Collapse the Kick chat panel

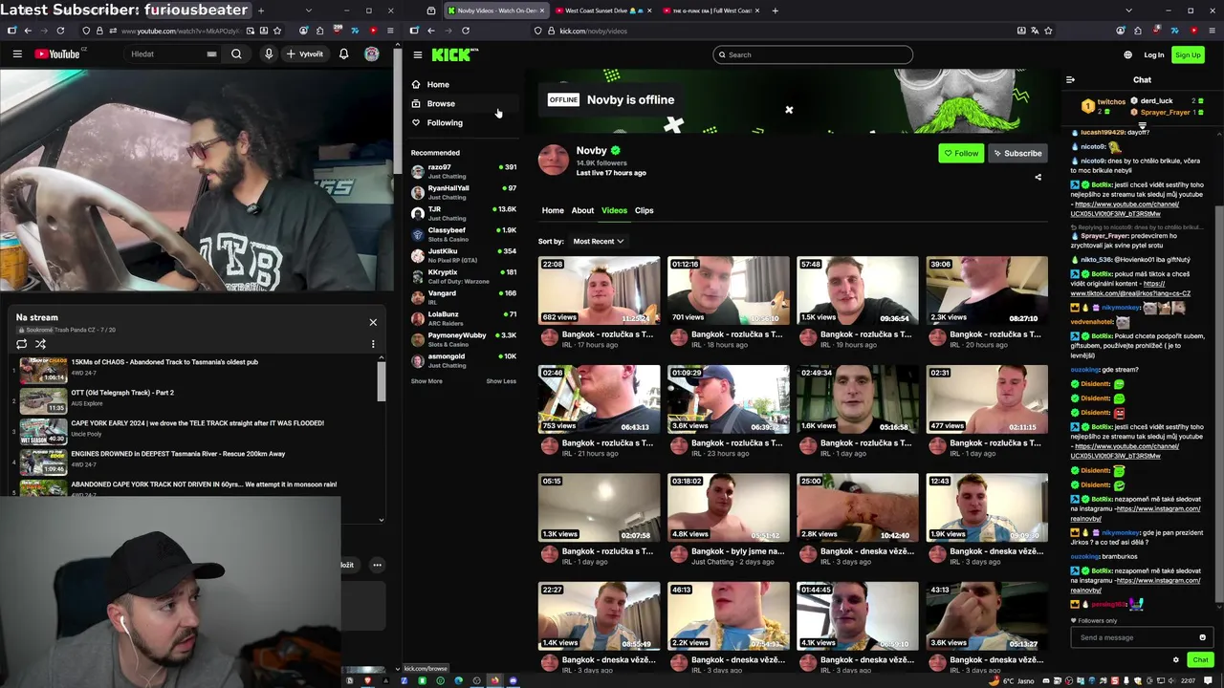pyautogui.click(x=1070, y=80)
